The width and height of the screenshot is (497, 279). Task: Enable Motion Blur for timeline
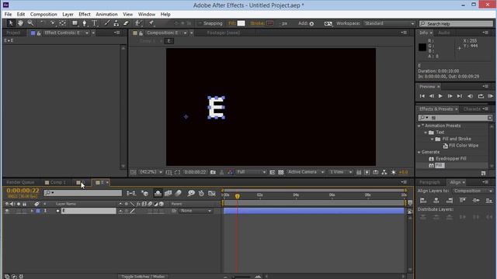(x=179, y=193)
